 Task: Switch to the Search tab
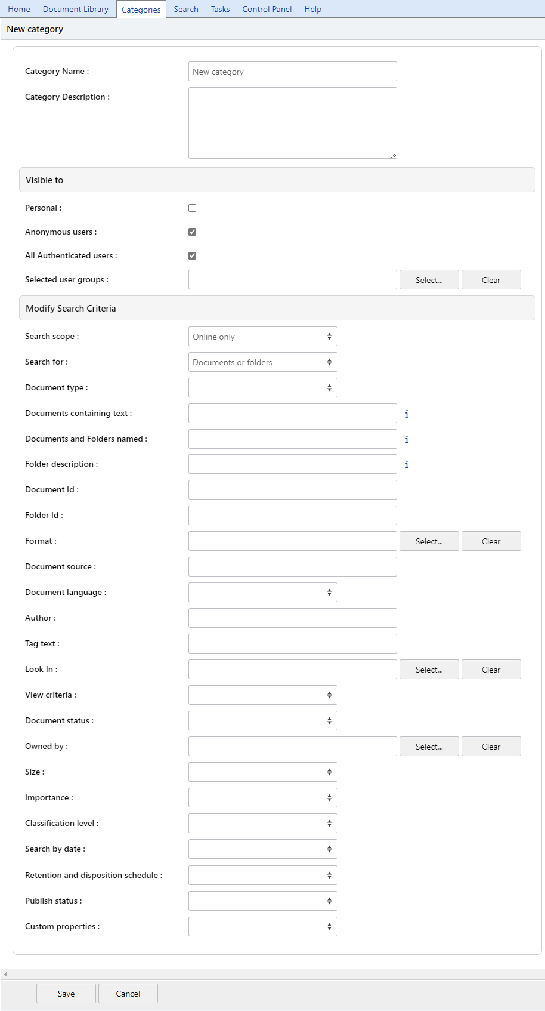pyautogui.click(x=186, y=9)
